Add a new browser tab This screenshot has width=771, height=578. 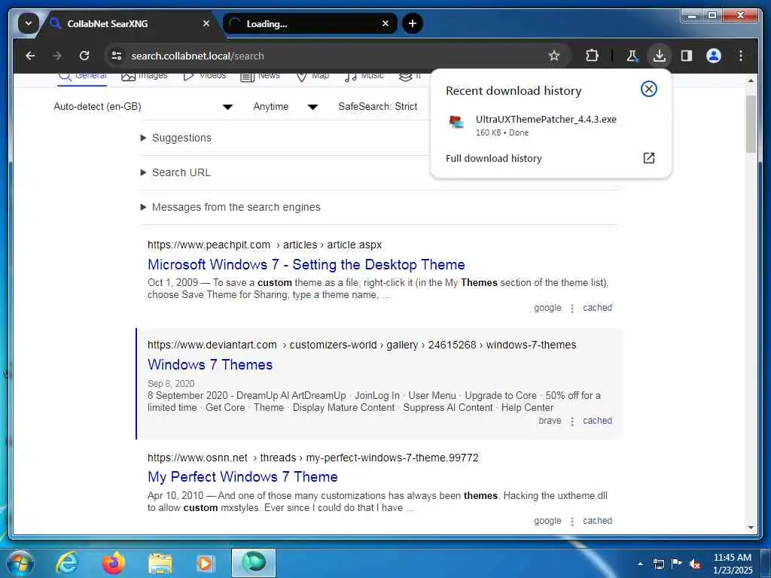pos(413,23)
